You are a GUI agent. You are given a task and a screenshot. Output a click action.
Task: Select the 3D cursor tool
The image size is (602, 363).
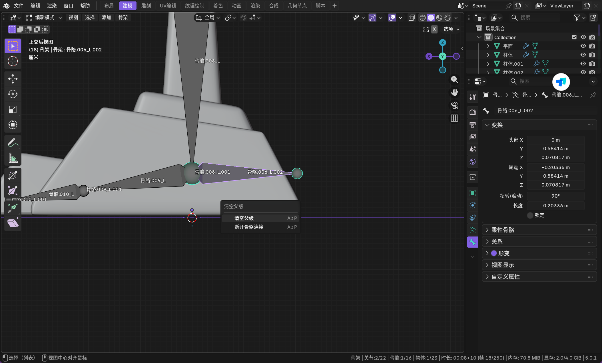tap(13, 61)
